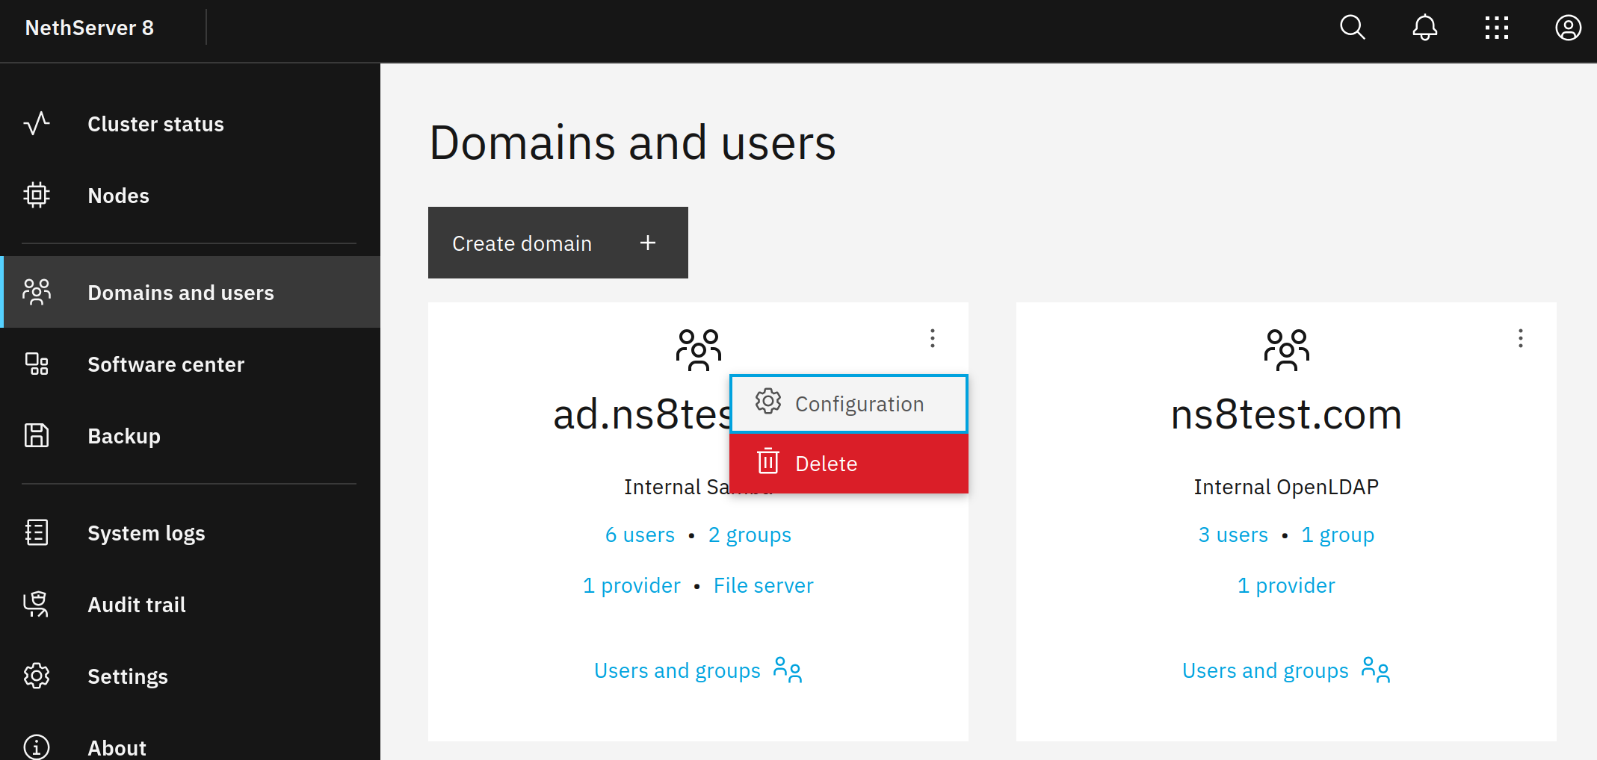This screenshot has height=760, width=1597.
Task: Click people icon beside ns8test.com Users and groups
Action: [x=1376, y=670]
